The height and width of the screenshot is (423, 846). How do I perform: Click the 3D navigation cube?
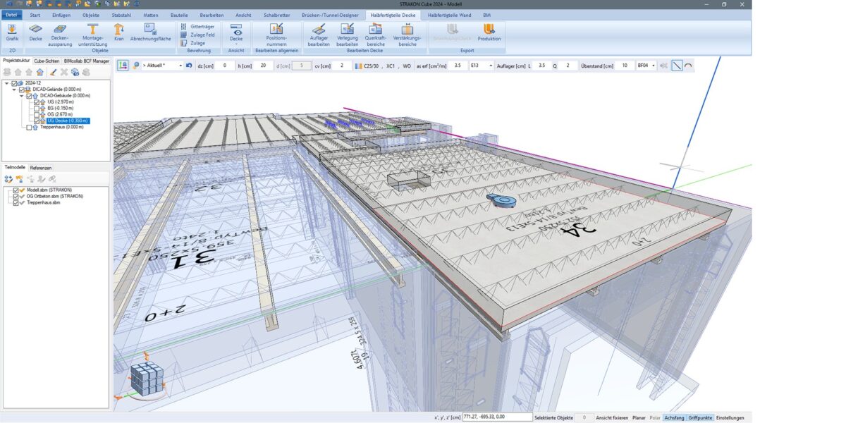click(x=146, y=379)
